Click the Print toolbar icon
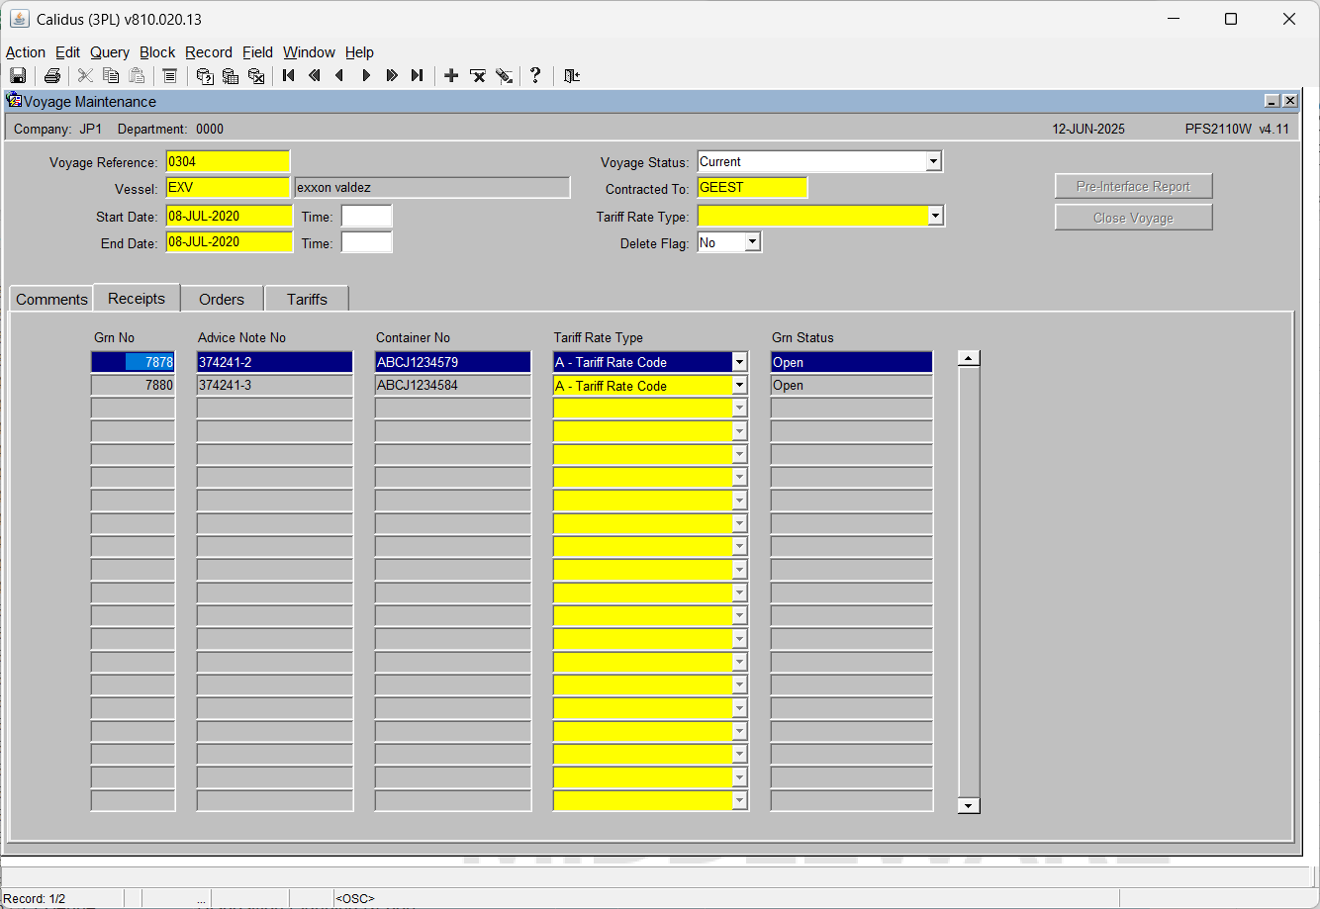This screenshot has height=909, width=1320. 52,76
